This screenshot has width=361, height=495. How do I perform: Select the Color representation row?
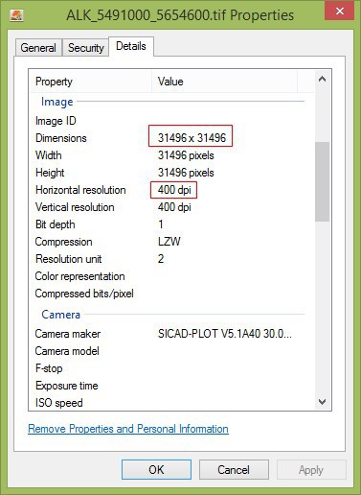coord(79,276)
